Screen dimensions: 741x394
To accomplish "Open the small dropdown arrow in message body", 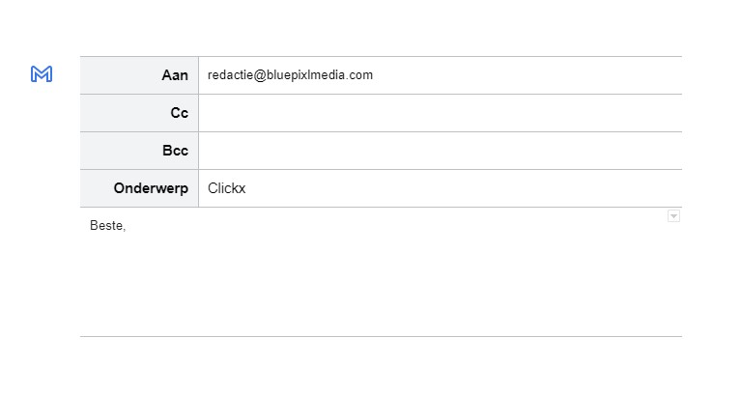I will pos(673,216).
